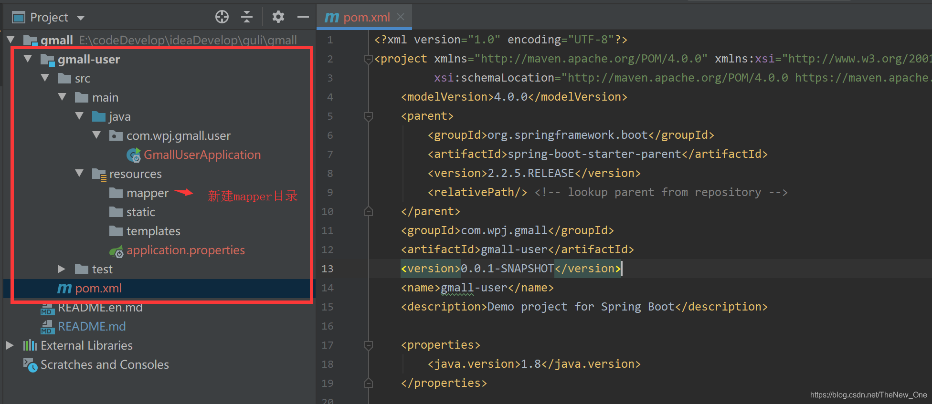Click the spring-boot-starter-parent artifactId text
Viewport: 932px width, 404px height.
pos(594,155)
